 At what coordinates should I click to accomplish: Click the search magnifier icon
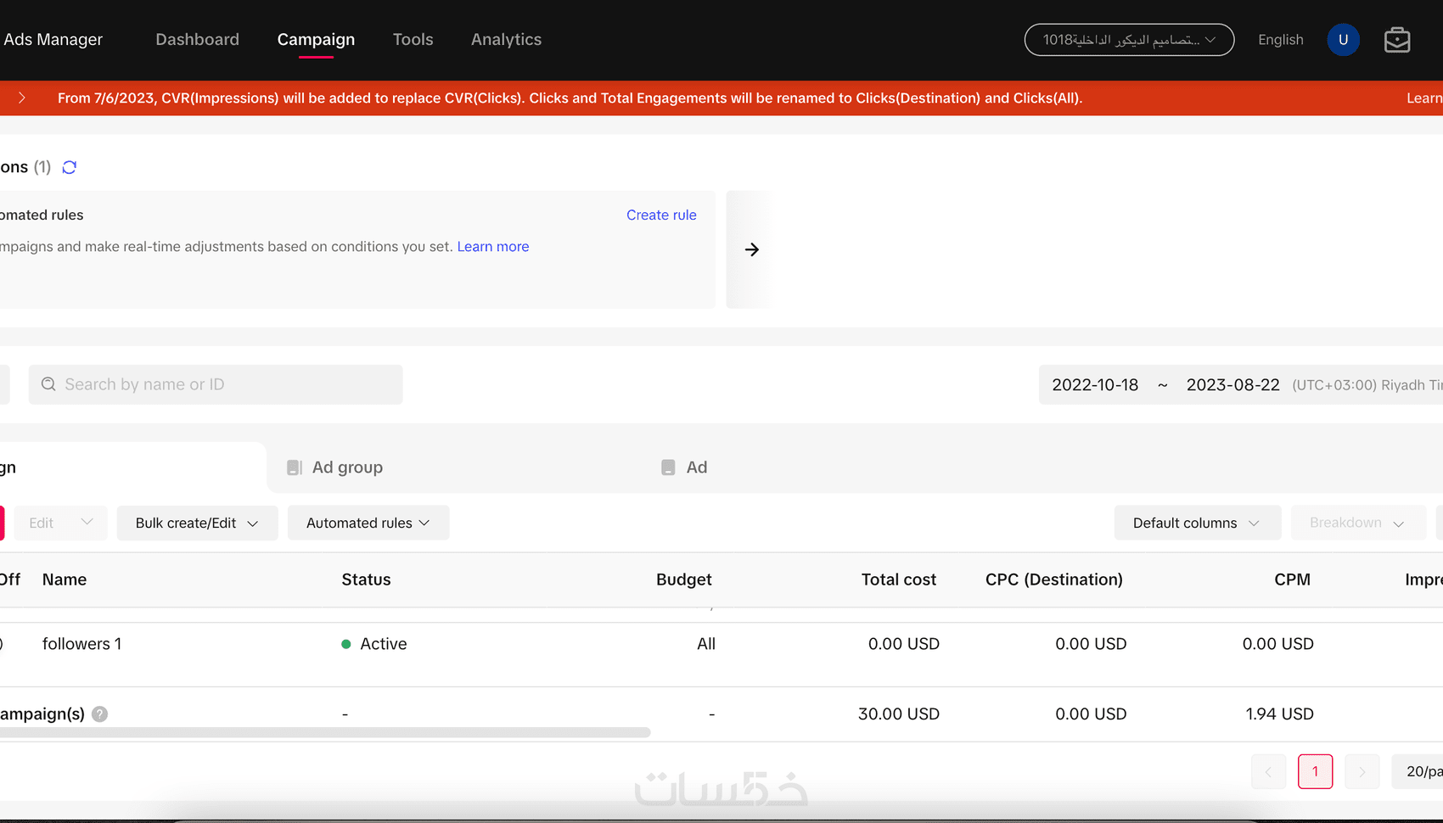tap(48, 384)
